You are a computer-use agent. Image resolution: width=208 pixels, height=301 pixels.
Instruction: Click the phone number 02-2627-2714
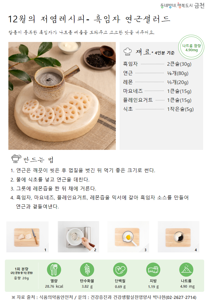[181, 297]
